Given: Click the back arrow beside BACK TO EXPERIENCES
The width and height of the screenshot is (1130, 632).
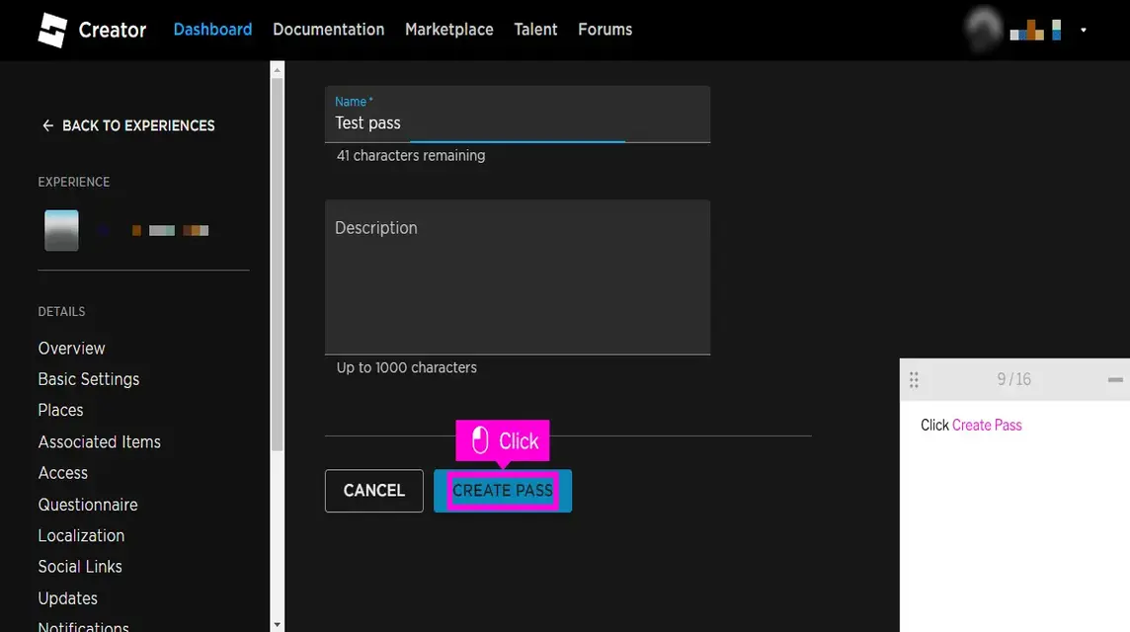Looking at the screenshot, I should pyautogui.click(x=46, y=125).
